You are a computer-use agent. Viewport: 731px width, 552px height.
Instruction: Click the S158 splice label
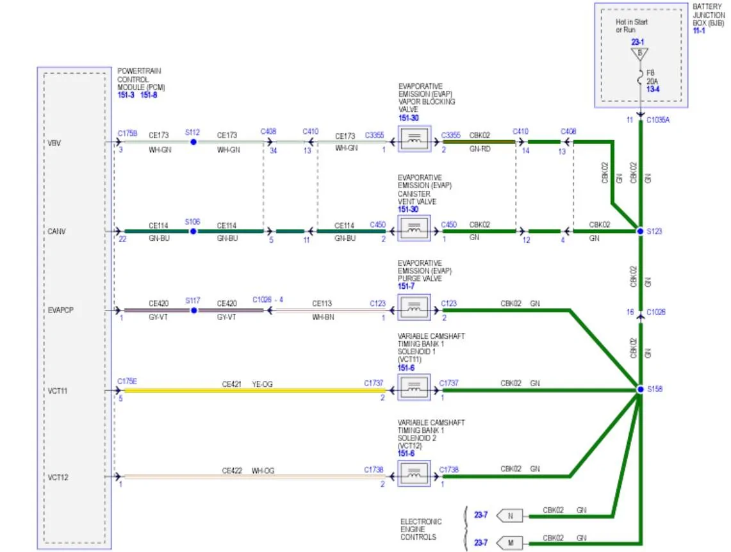[655, 389]
